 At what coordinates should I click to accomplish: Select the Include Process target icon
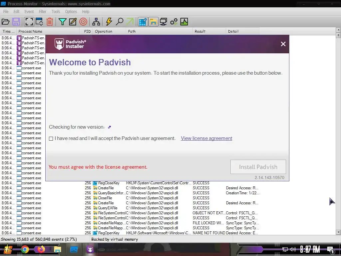pyautogui.click(x=83, y=22)
